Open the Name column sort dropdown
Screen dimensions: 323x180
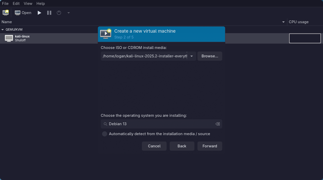(283, 22)
